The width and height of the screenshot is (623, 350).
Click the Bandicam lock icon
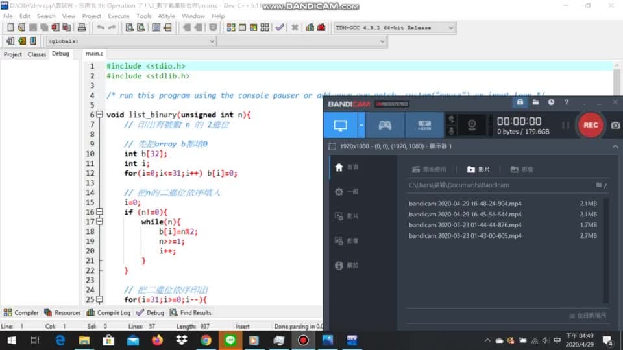520,102
